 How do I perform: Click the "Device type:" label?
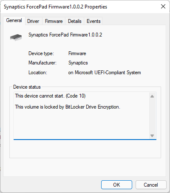click(41, 53)
